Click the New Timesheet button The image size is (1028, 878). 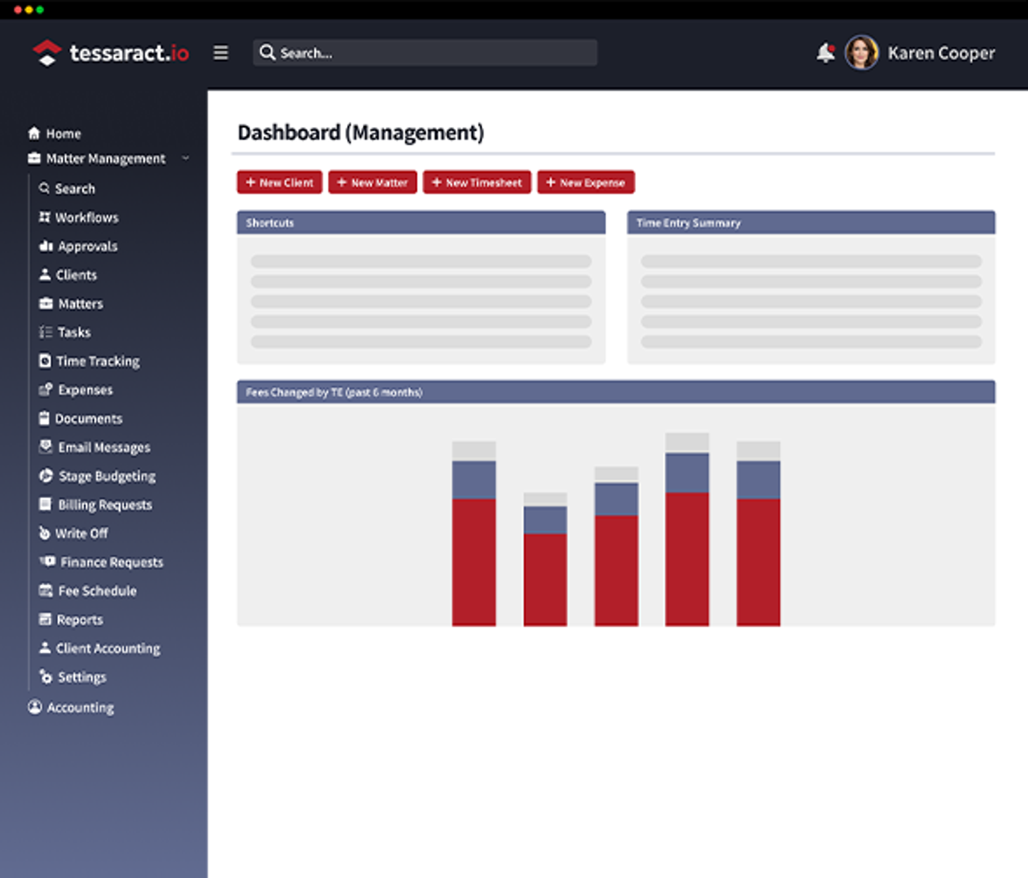click(x=477, y=182)
